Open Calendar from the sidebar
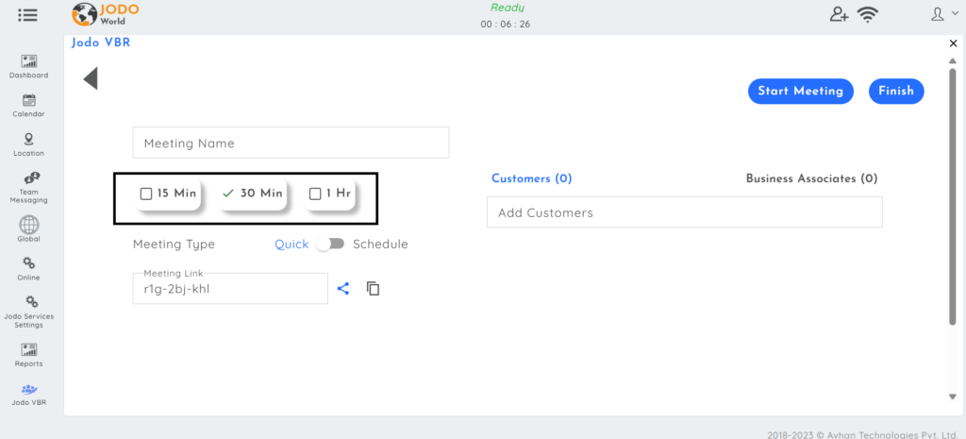 pos(29,106)
